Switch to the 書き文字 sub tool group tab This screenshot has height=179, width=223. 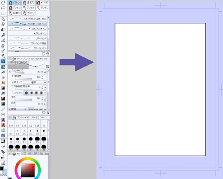click(29, 3)
